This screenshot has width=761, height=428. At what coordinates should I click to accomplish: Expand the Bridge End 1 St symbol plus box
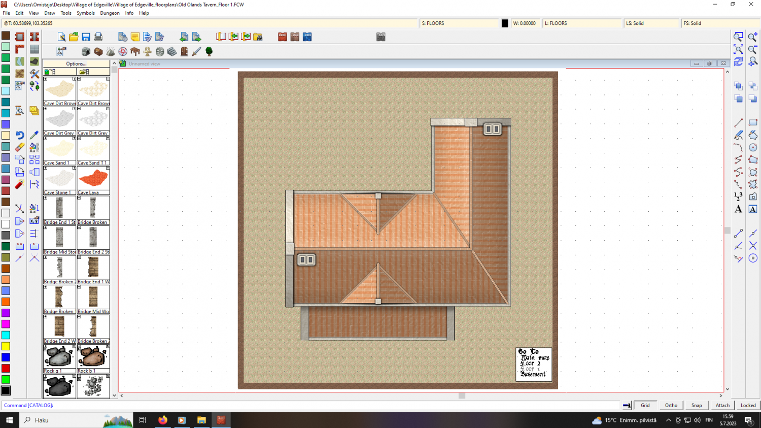[46, 198]
